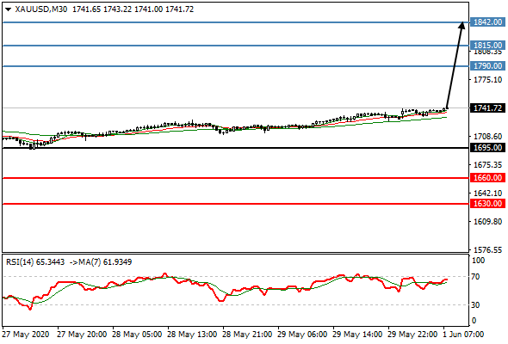Click the MA(7) 61.9349 indicator label

pyautogui.click(x=105, y=261)
